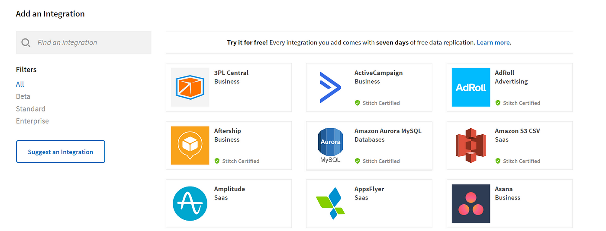The image size is (606, 231).
Task: Click the Suggest an Integration button
Action: point(61,152)
